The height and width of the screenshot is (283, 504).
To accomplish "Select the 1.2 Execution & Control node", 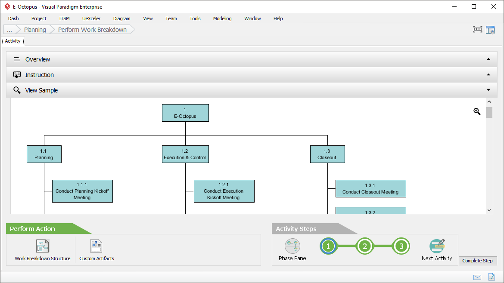I will [x=186, y=154].
